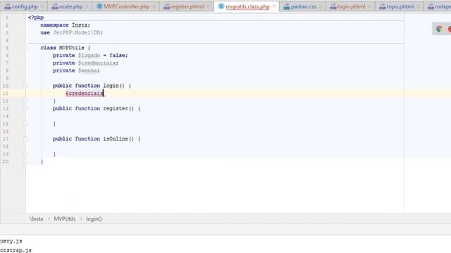451x253 pixels.
Task: Click $credenciais property on line 7
Action: point(97,63)
